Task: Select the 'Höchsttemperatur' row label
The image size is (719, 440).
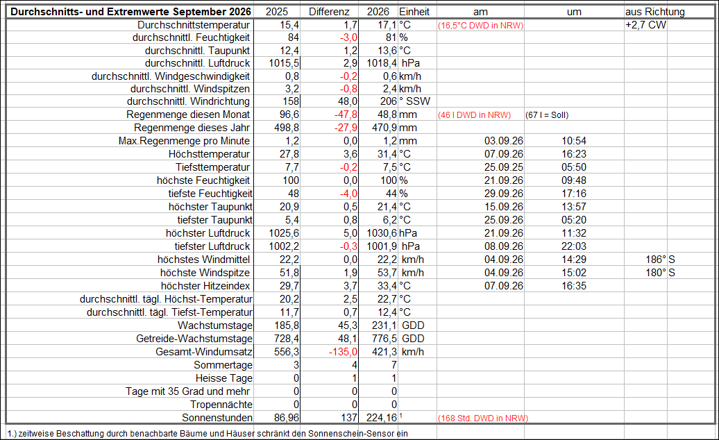Action: click(x=209, y=154)
